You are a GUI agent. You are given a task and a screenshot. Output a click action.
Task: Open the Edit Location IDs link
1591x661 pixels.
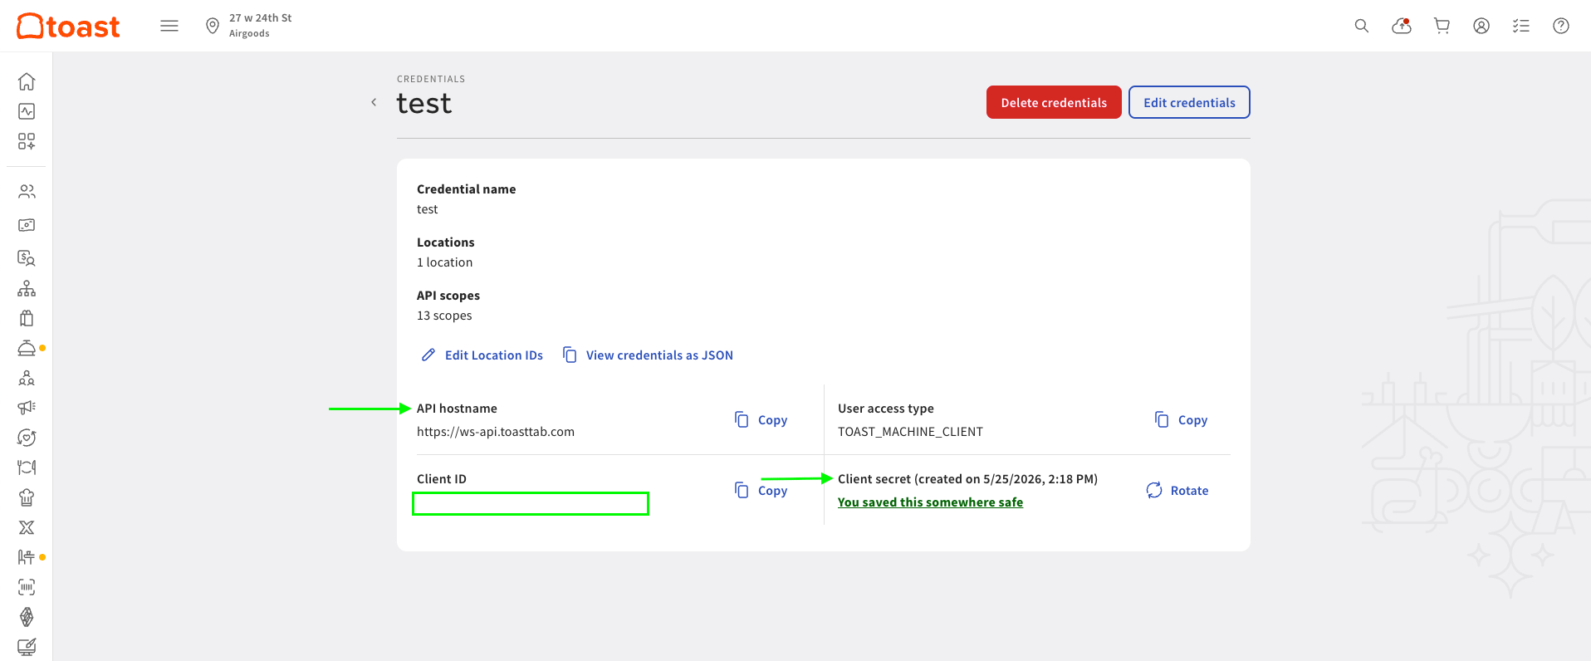(482, 355)
